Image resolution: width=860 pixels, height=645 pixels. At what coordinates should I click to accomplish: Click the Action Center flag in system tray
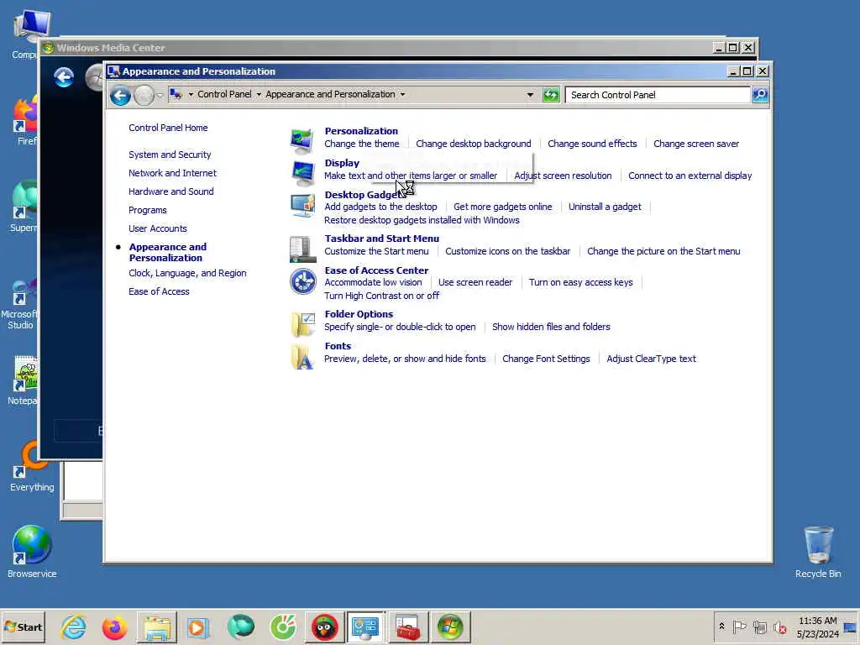[x=739, y=627]
